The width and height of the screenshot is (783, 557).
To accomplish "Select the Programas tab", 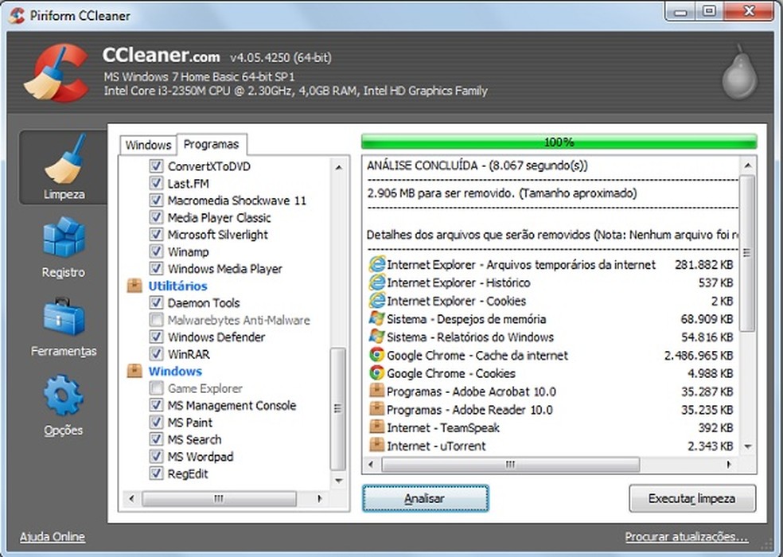I will tap(211, 145).
